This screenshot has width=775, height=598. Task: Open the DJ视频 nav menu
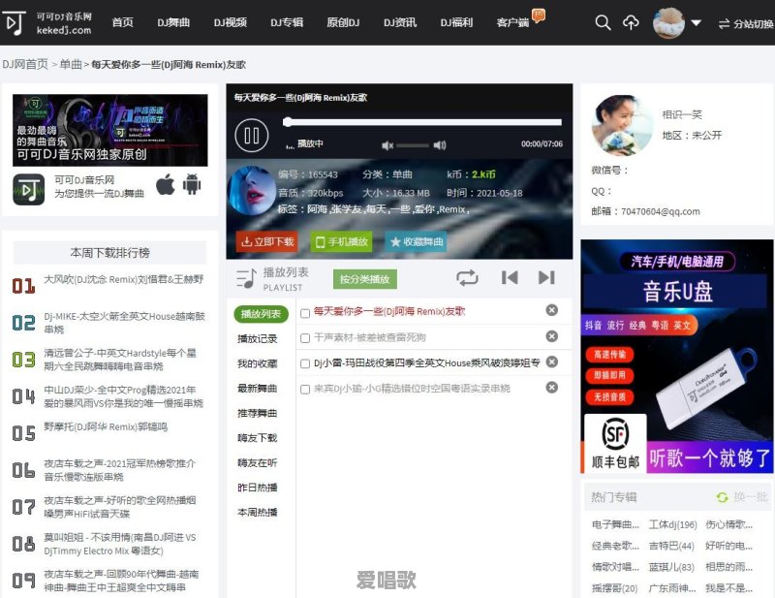click(230, 22)
